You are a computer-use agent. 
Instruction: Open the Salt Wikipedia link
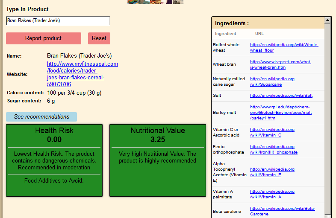(281, 96)
